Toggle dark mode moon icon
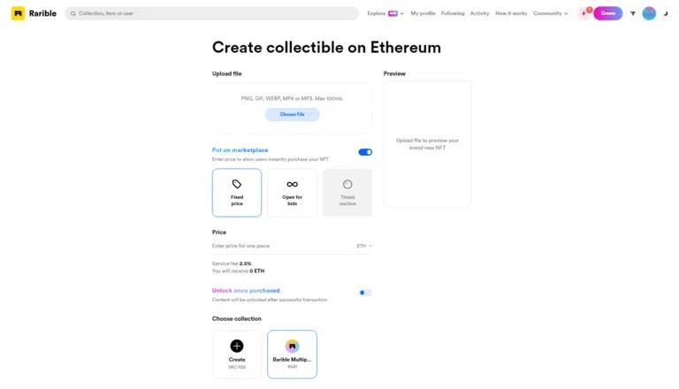This screenshot has width=679, height=389. 667,13
